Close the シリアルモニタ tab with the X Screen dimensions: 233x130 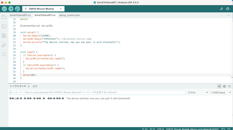29,86
